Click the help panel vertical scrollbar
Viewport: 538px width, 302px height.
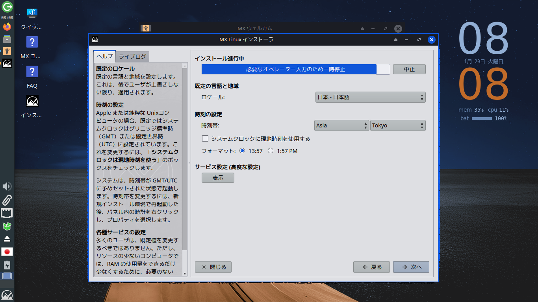[185, 169]
